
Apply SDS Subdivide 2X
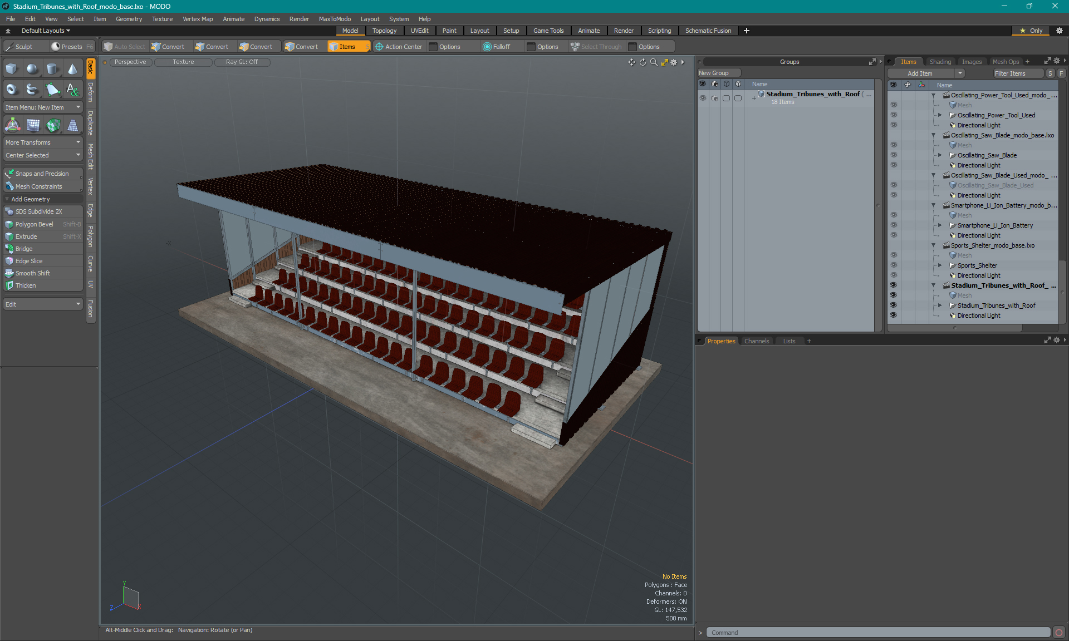(x=43, y=211)
